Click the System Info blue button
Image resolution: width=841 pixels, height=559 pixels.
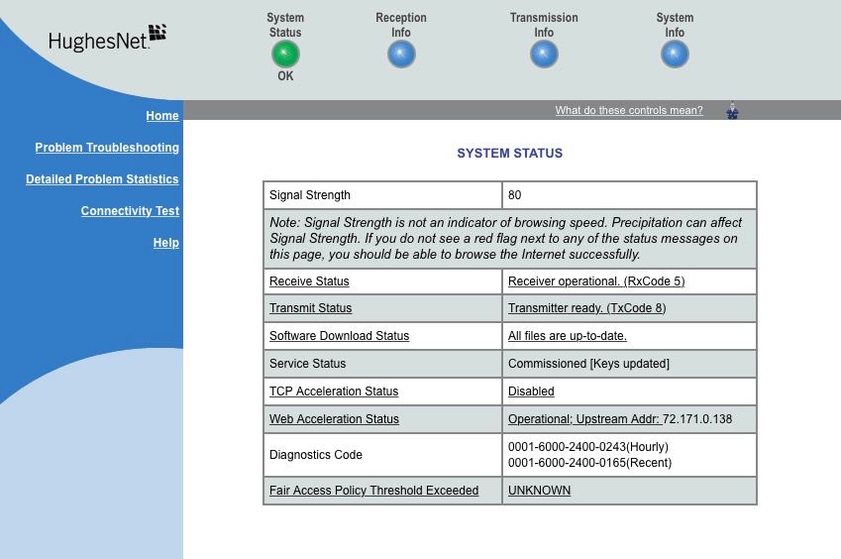tap(675, 54)
